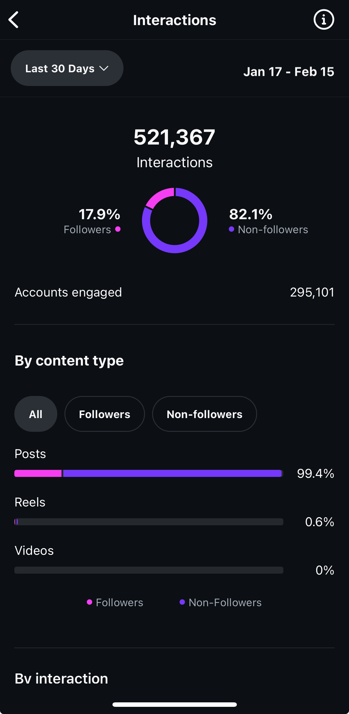
Task: Tap the pink dot next to 17.9% Followers
Action: [x=118, y=229]
